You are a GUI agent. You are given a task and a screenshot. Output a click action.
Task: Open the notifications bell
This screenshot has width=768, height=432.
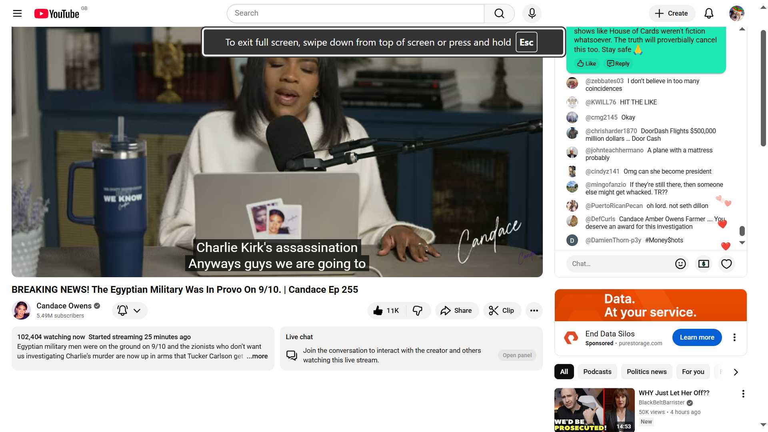[x=708, y=14]
